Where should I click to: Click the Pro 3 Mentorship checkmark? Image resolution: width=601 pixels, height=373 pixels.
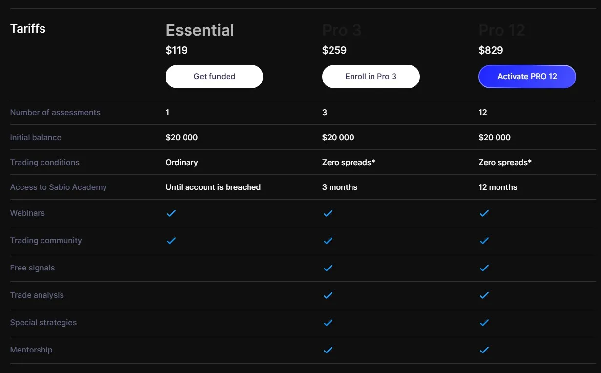328,350
